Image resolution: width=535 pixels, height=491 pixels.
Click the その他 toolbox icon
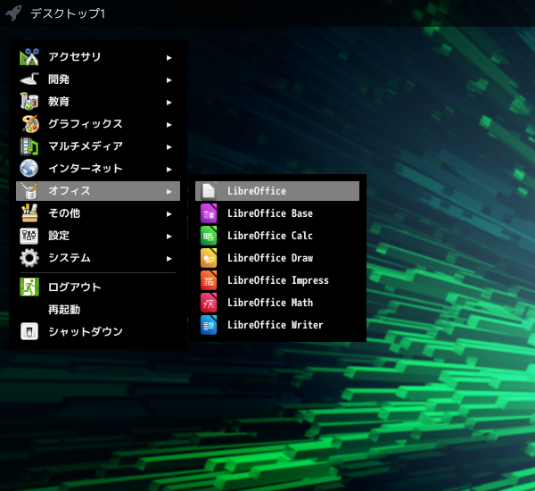29,213
